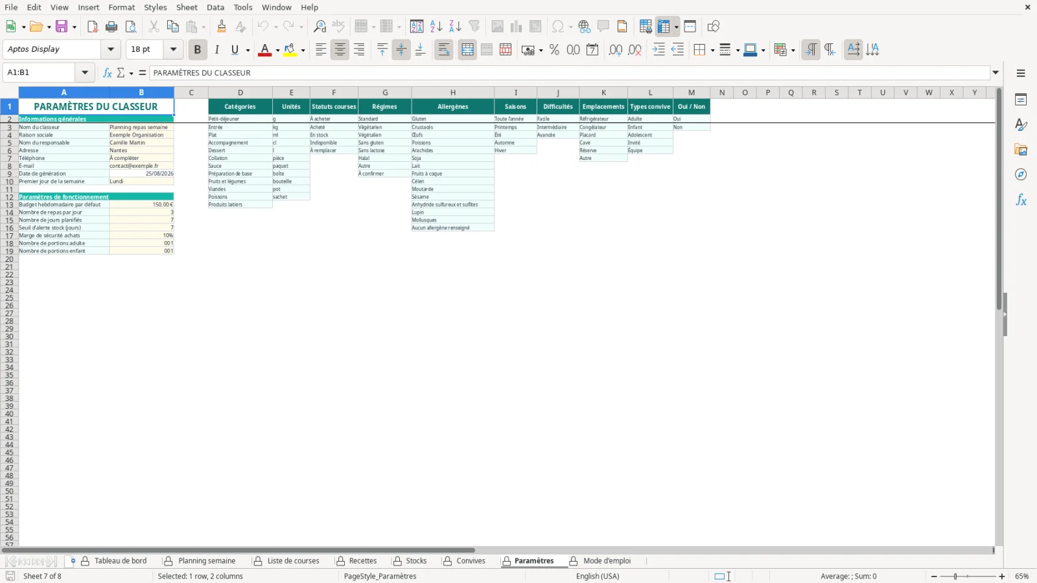Click the Print icon
This screenshot has height=583, width=1037.
coord(111,27)
